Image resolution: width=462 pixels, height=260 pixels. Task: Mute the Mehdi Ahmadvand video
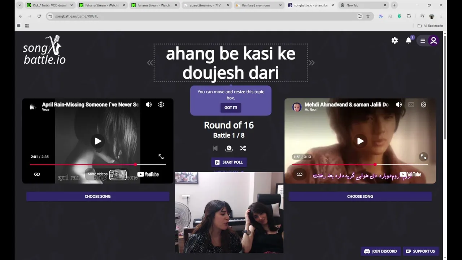[398, 105]
